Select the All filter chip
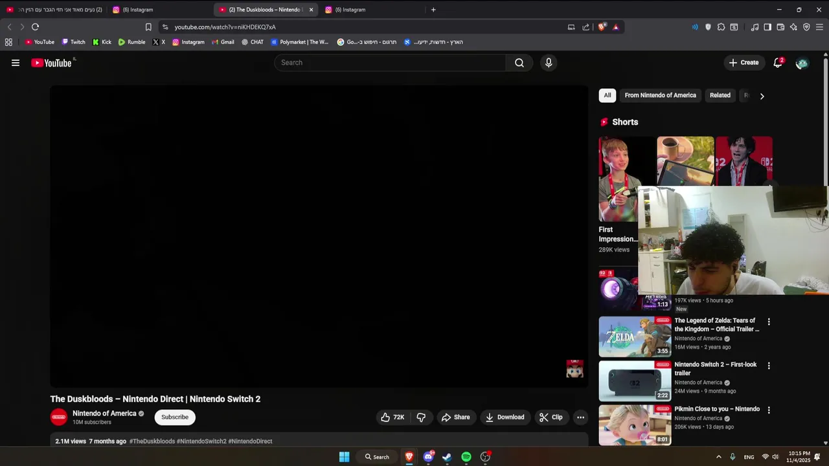The image size is (829, 466). [608, 95]
